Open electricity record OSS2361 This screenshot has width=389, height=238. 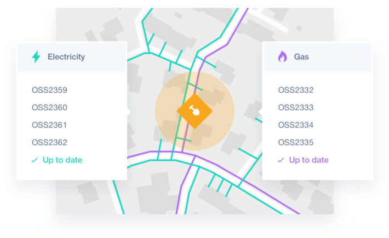click(49, 125)
